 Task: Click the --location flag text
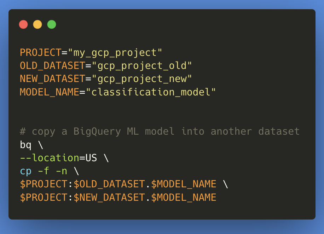point(50,158)
